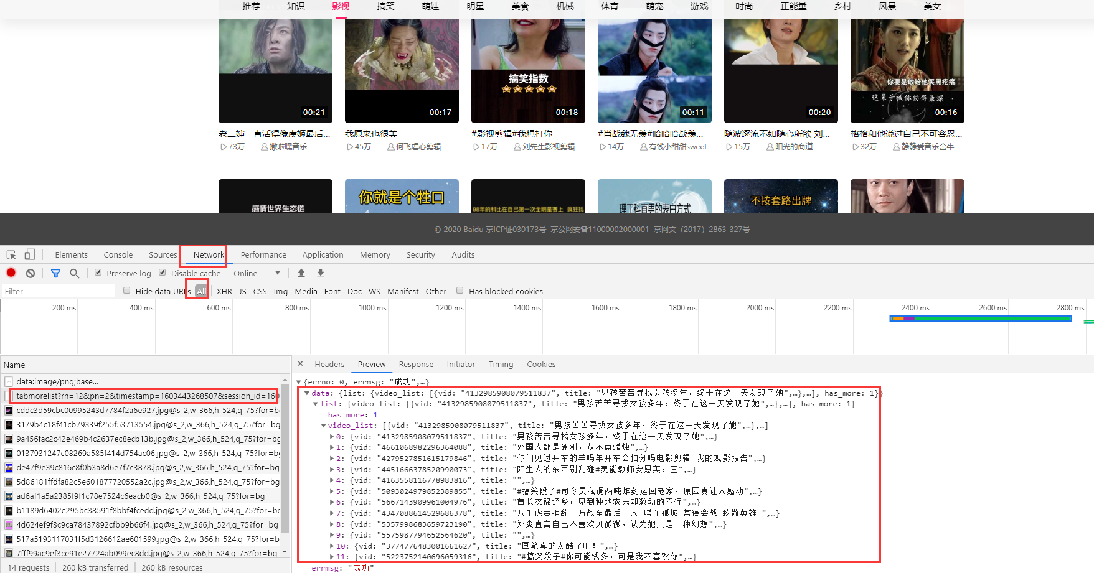Filter requests by Doc type
Screen dimensions: 1094x573
[354, 291]
